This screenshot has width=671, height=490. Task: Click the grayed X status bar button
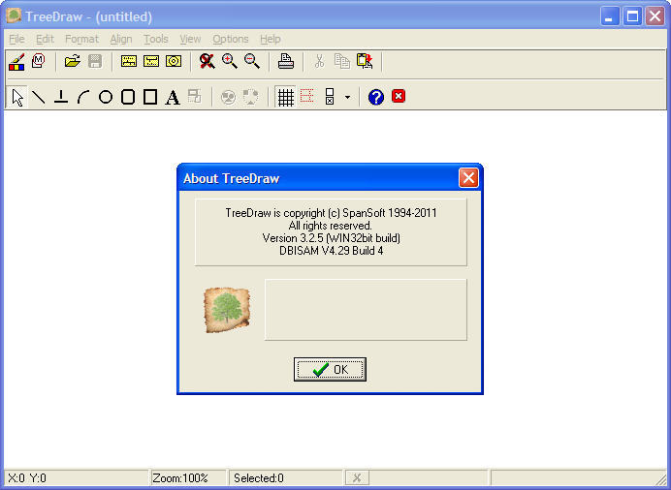(x=357, y=478)
